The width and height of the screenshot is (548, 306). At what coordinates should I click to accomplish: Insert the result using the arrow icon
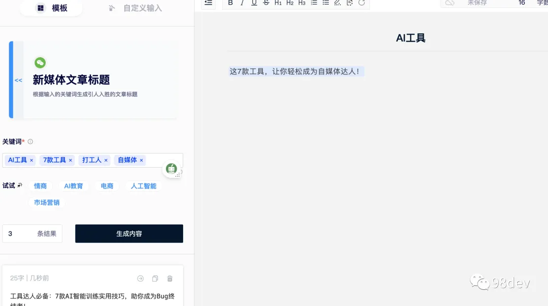coord(140,278)
